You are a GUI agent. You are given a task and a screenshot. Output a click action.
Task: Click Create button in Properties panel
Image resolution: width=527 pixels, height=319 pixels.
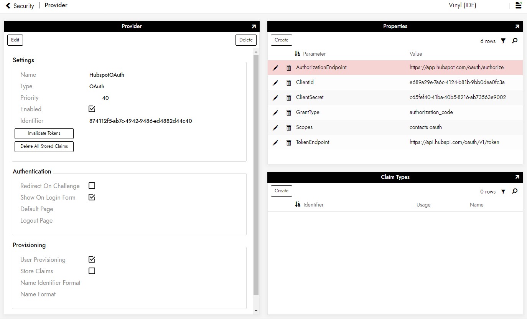(x=282, y=40)
